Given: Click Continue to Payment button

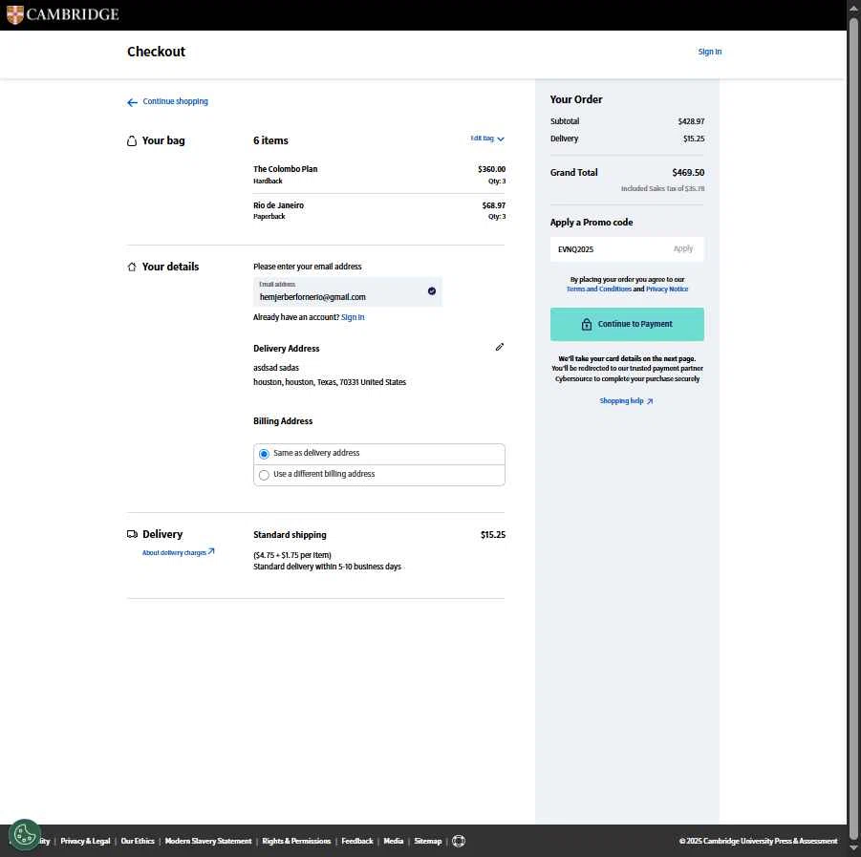Looking at the screenshot, I should click(627, 324).
